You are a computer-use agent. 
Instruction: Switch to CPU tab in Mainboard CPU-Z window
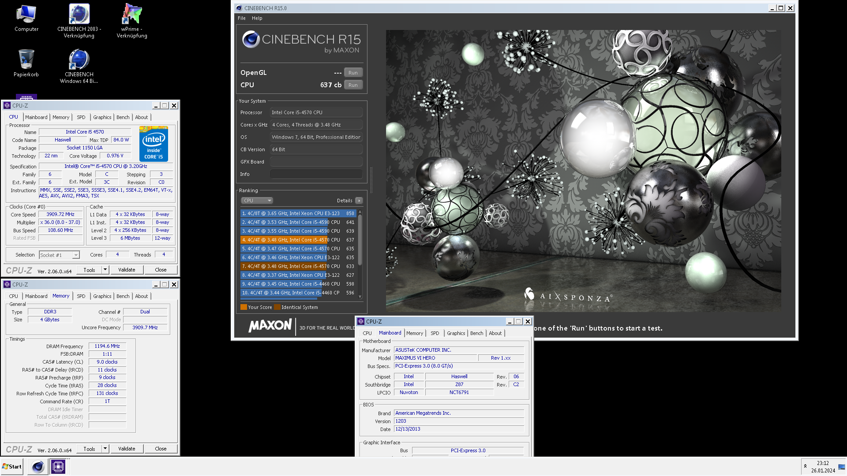[367, 333]
